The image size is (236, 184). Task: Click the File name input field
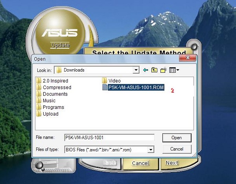[x=109, y=138]
